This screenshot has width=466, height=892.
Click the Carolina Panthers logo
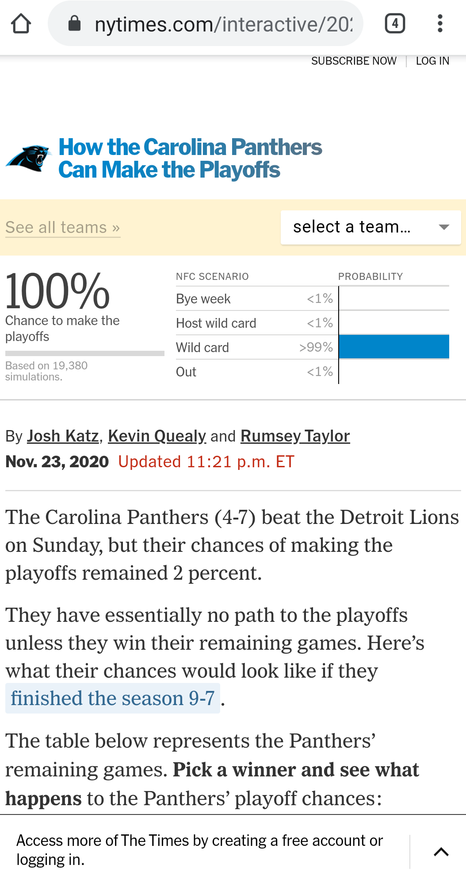(x=28, y=158)
